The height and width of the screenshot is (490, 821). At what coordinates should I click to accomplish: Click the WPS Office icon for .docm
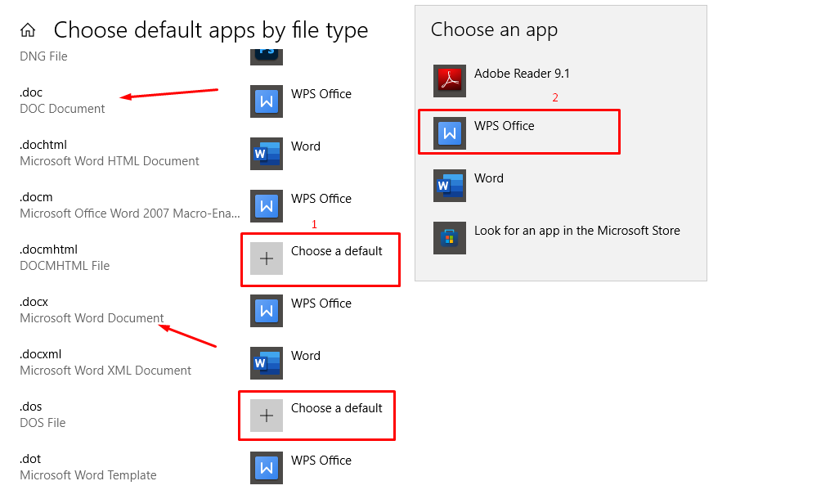[267, 206]
